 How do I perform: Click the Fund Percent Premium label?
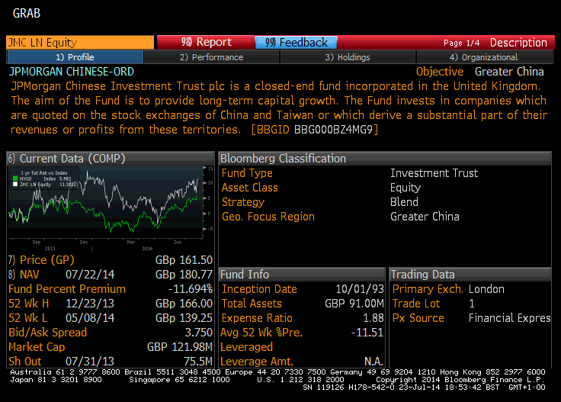[x=67, y=289]
